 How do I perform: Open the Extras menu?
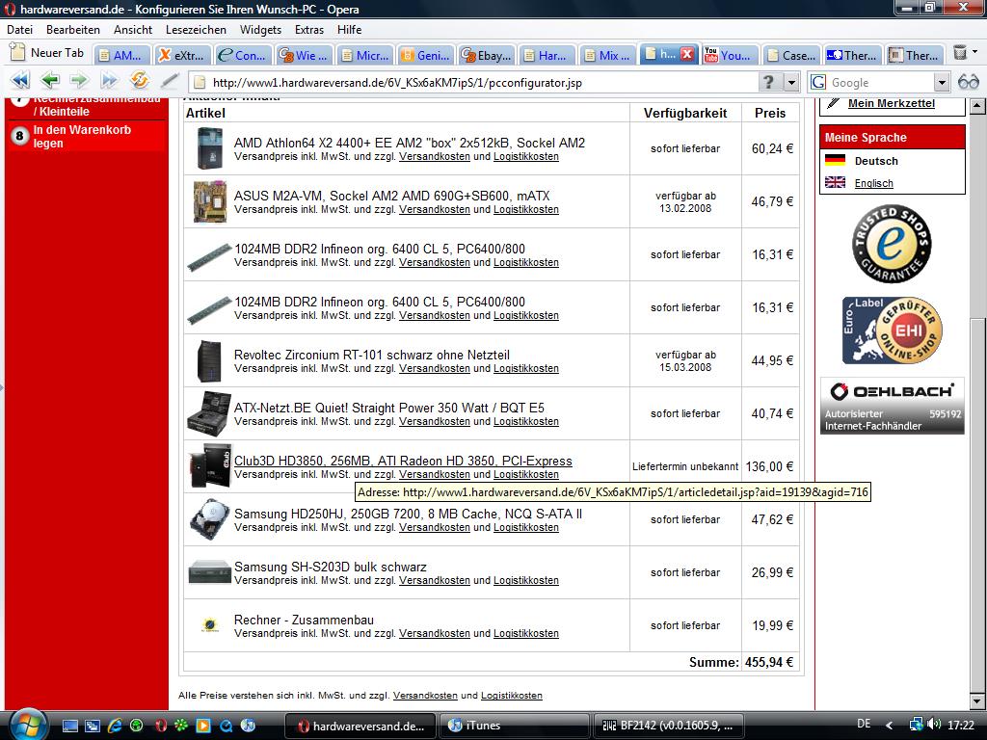[309, 30]
